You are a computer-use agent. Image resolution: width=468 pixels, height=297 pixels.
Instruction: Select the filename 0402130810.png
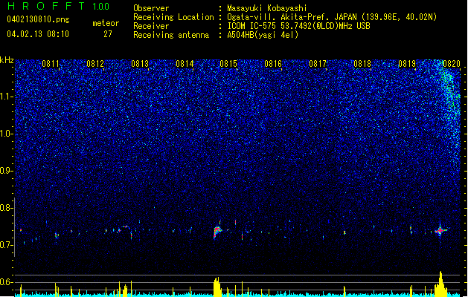point(38,19)
